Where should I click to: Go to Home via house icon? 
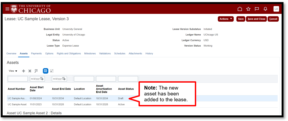[240, 9]
